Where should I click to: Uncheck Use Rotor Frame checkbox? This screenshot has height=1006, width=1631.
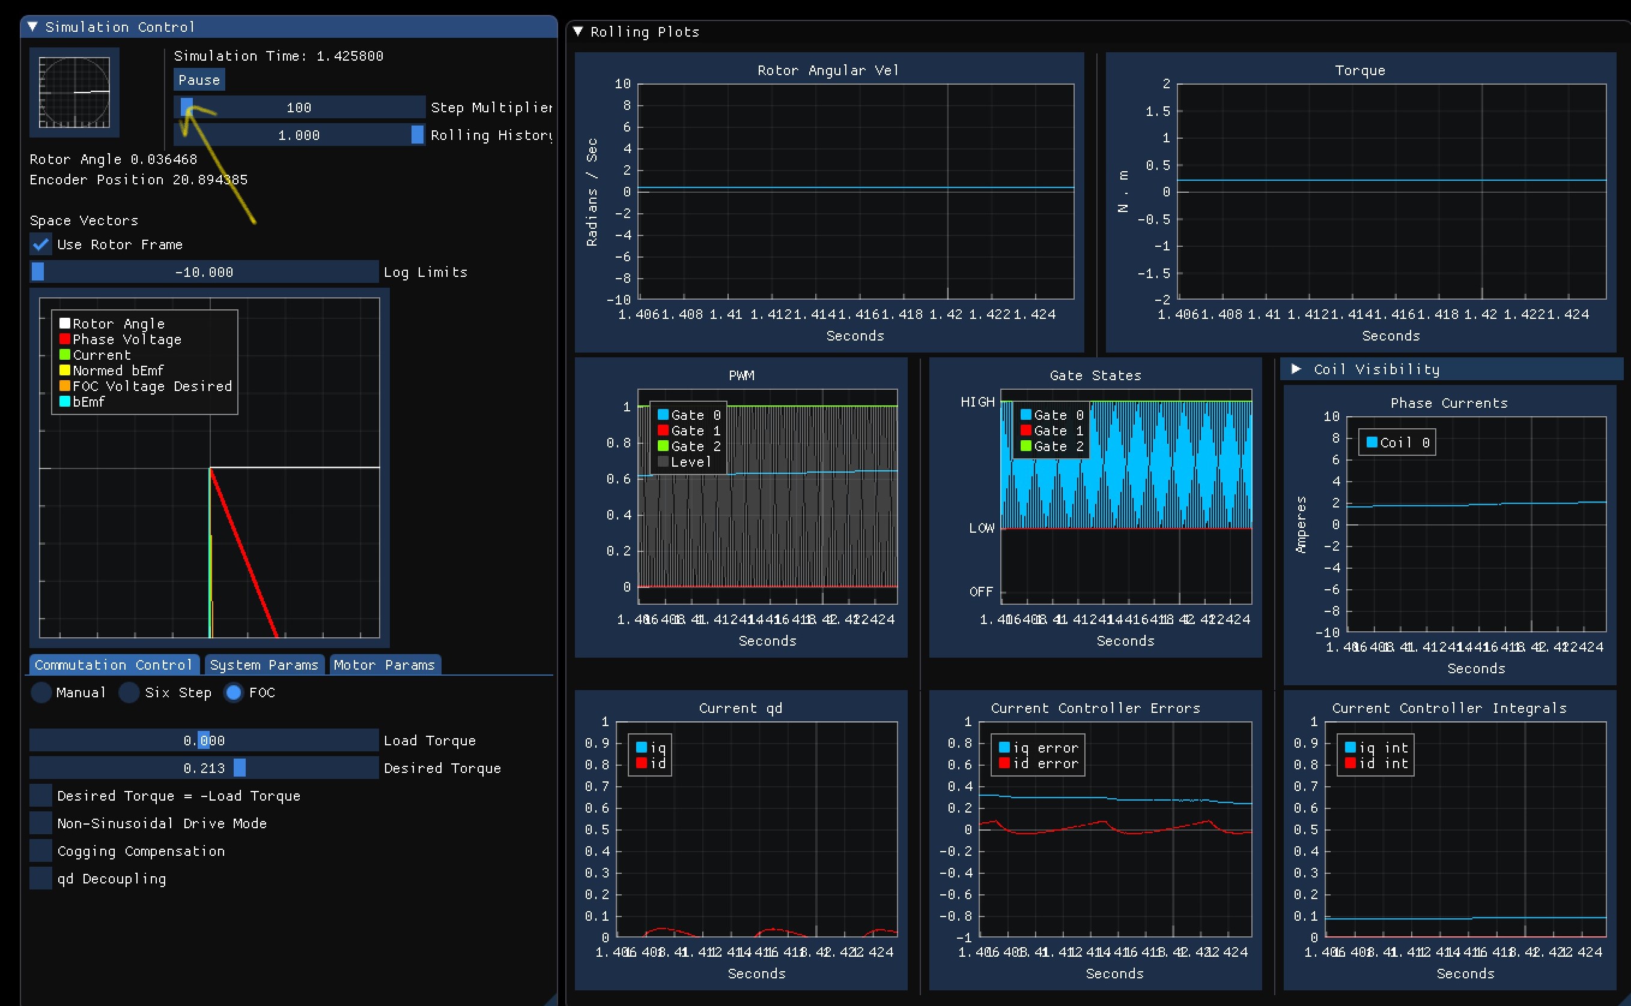41,244
